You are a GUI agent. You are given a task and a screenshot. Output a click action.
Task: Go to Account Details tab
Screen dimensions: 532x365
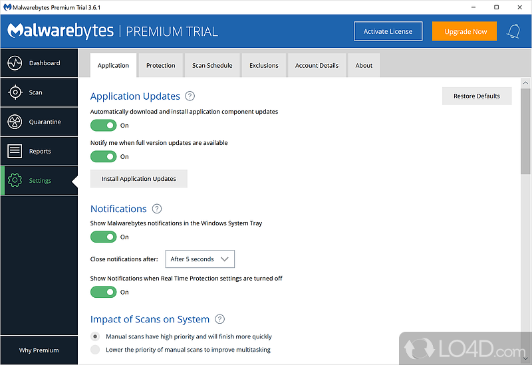point(317,65)
